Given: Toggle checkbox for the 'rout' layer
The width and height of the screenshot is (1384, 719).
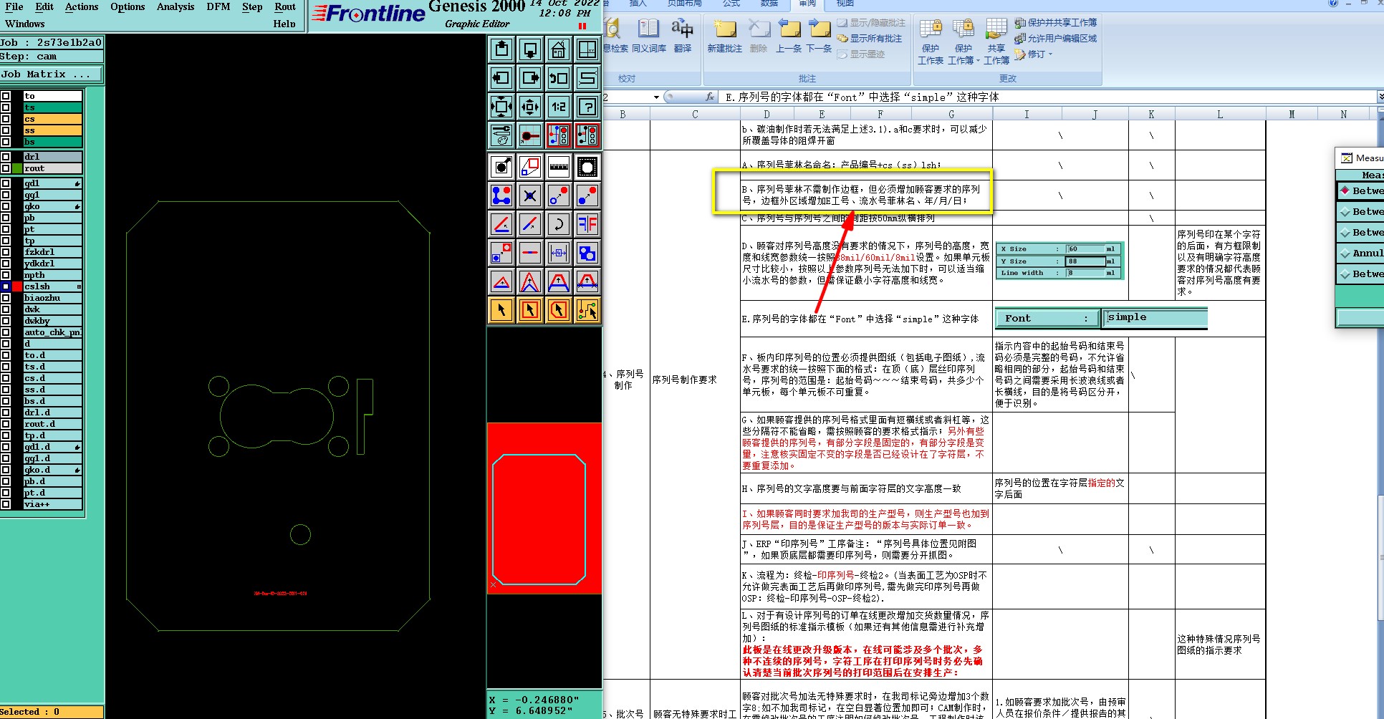Looking at the screenshot, I should point(6,168).
